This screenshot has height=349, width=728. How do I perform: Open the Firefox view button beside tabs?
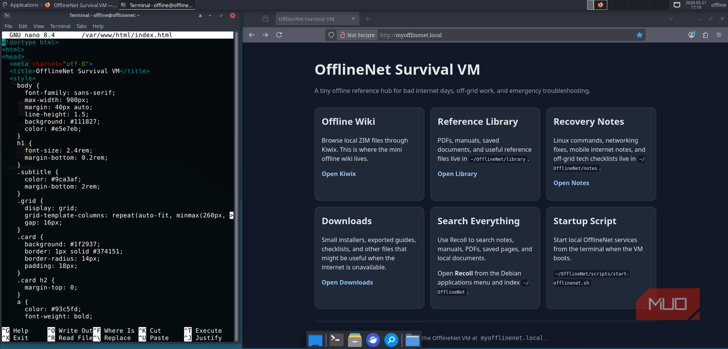(x=265, y=19)
